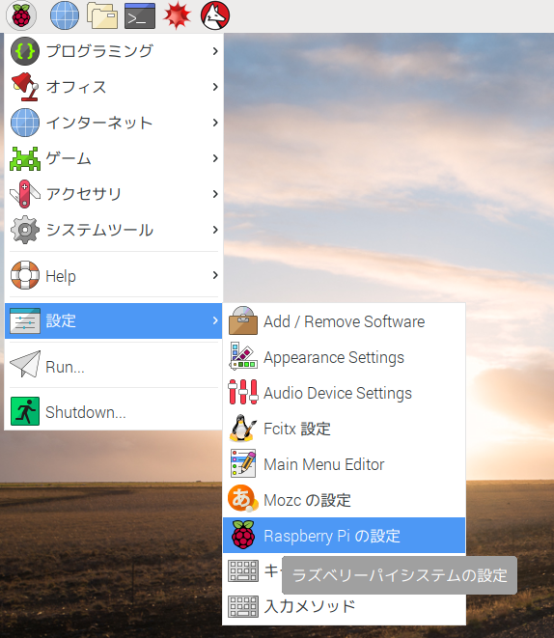Viewport: 554px width, 638px height.
Task: Expand the システムツール submenu arrow
Action: coord(215,230)
